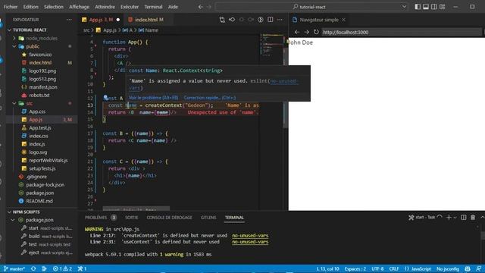
Task: Open line and column L 13, col 10 indicator
Action: point(327,268)
